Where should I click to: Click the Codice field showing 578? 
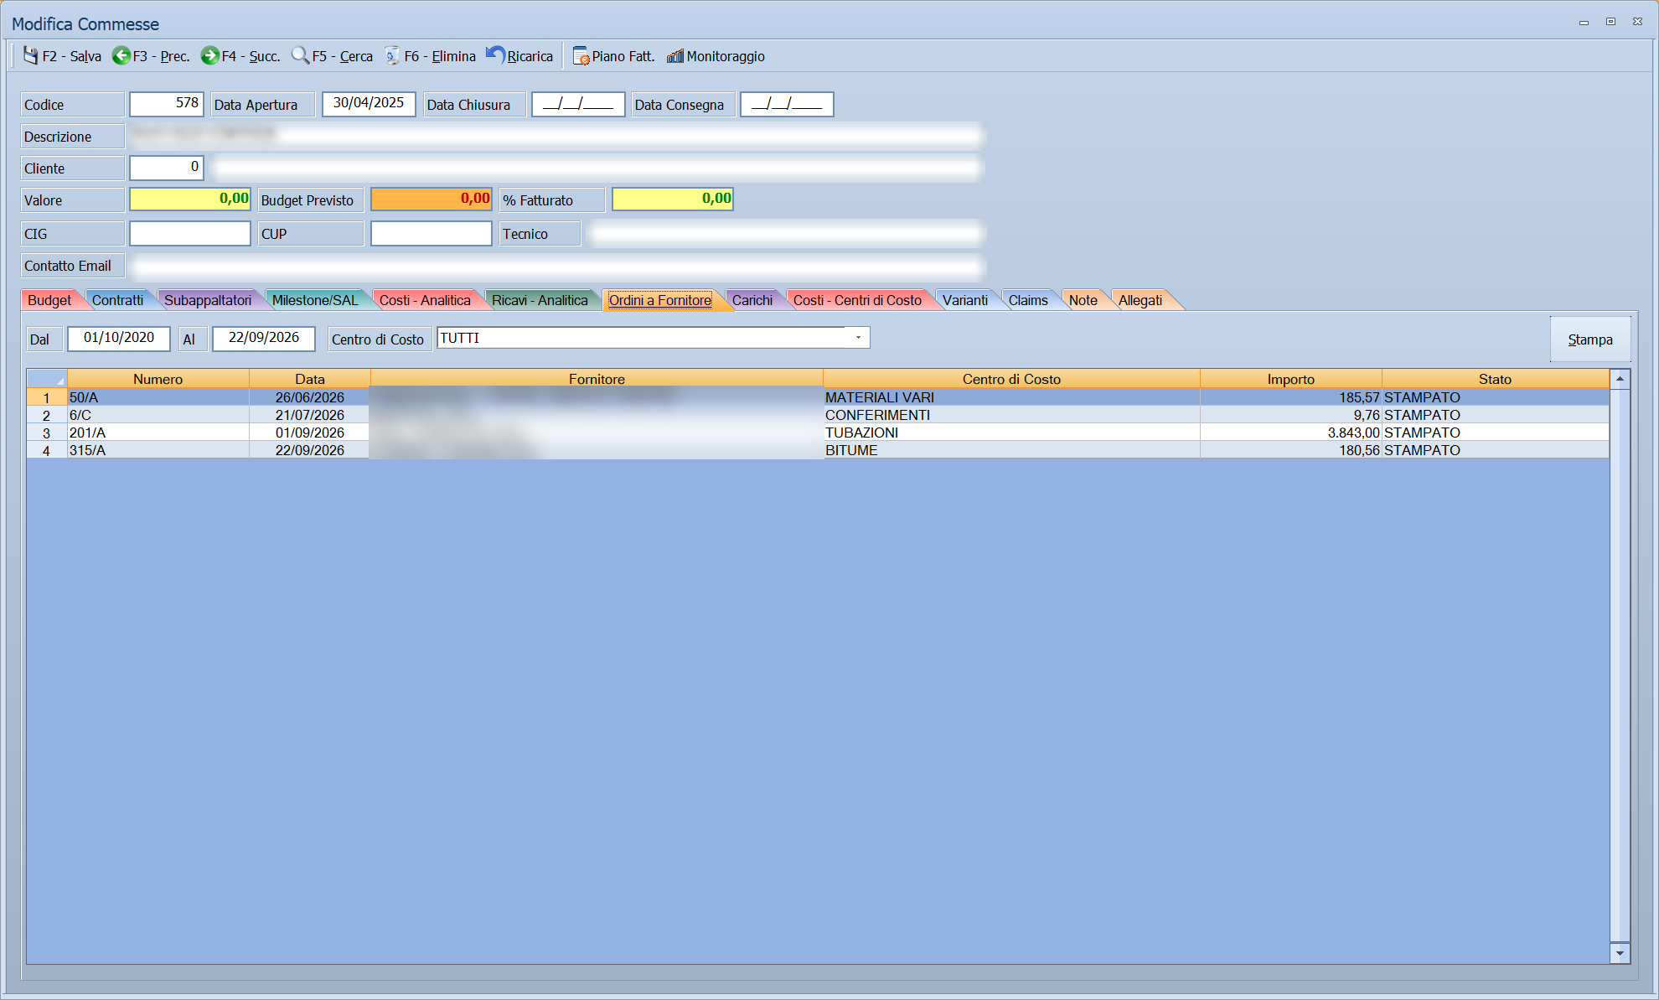click(x=167, y=103)
